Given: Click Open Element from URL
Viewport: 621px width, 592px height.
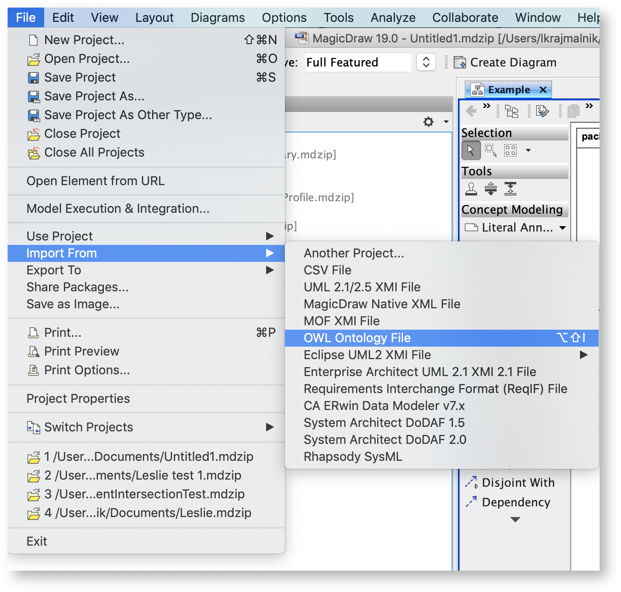Looking at the screenshot, I should [x=95, y=181].
